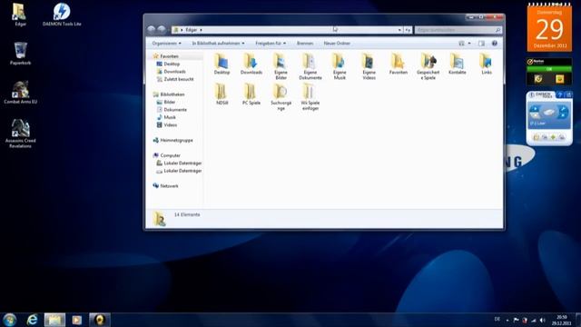Click the Brennen toolbar button
Viewport: 581px width, 327px height.
click(x=305, y=44)
